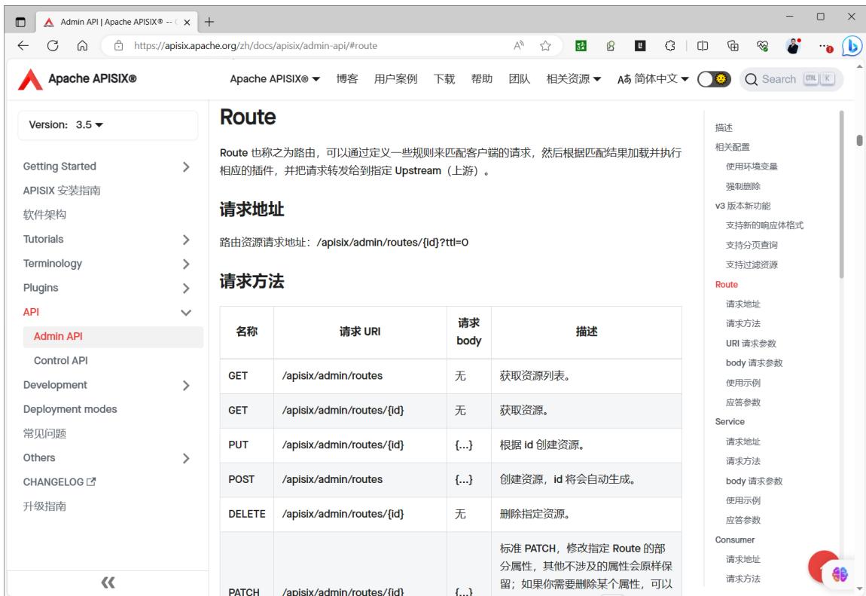Click the POST method table cell

click(247, 479)
